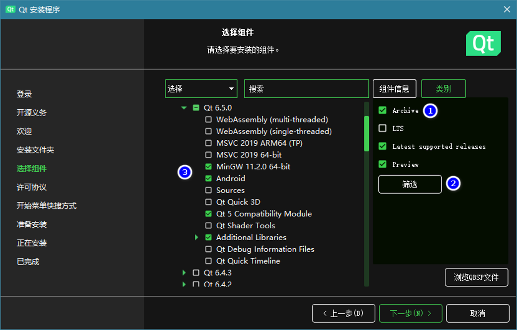
Task: Select MinGW 11.2.0 64-bit row label
Action: [253, 166]
